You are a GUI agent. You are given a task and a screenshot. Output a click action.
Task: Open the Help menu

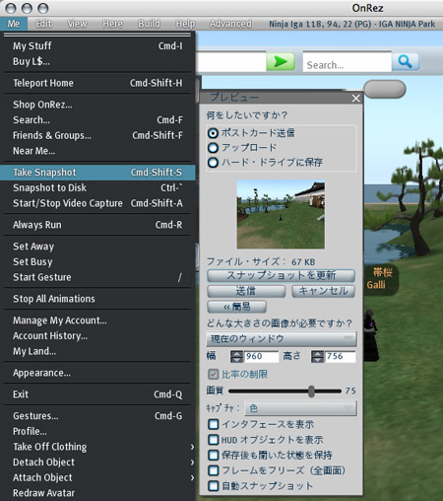coord(186,24)
